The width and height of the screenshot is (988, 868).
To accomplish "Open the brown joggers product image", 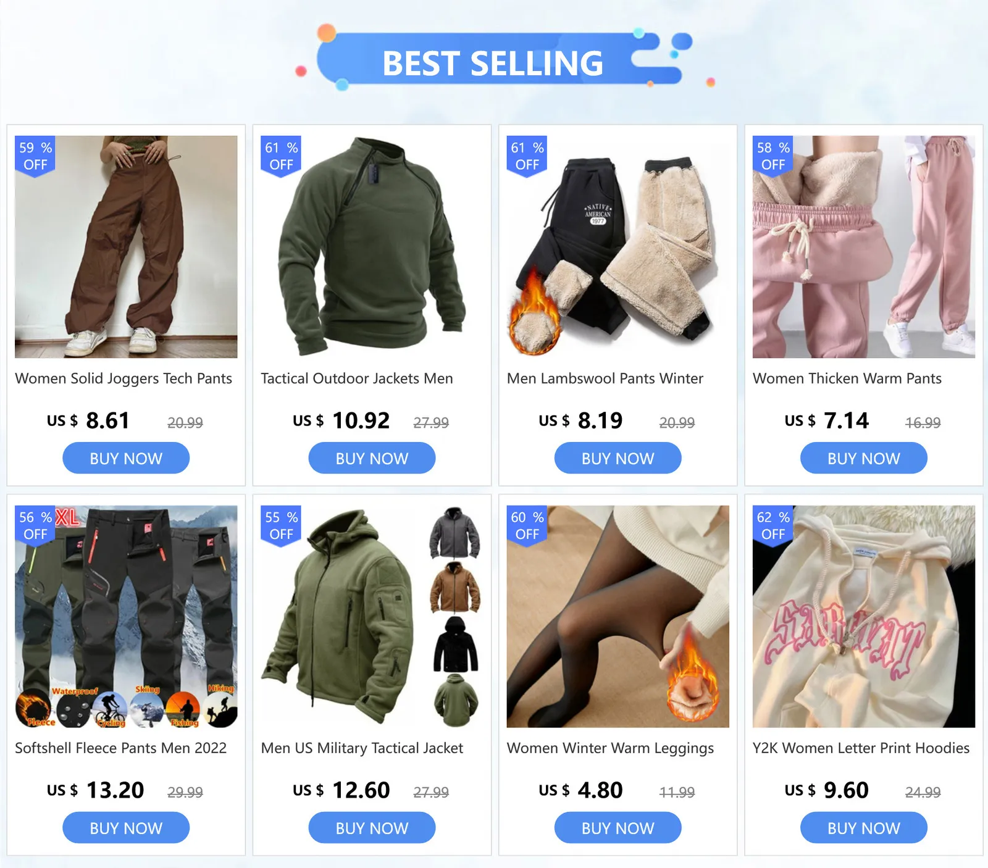I will click(x=126, y=247).
